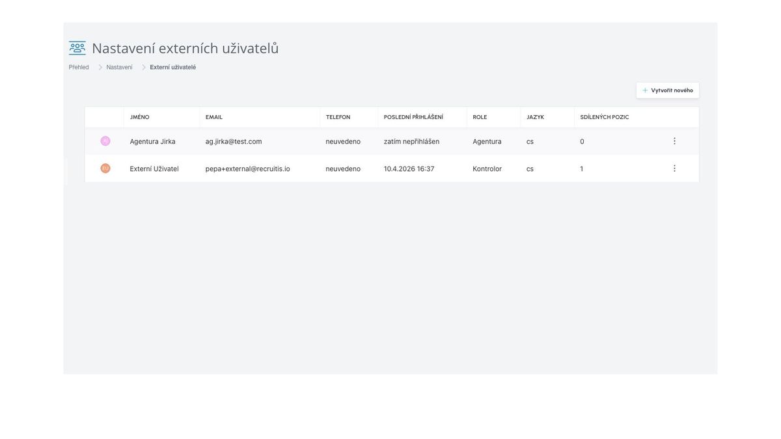The image size is (781, 439).
Task: Open the Externí Uživatel user name
Action: coord(154,168)
